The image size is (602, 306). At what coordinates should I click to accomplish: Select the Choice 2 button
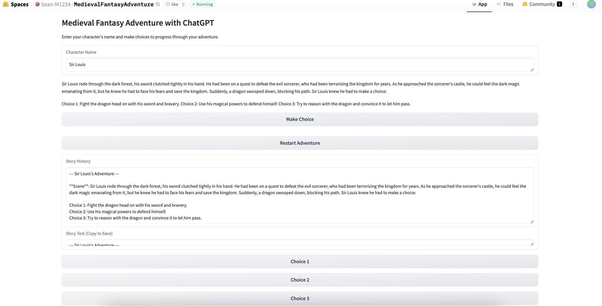[300, 280]
